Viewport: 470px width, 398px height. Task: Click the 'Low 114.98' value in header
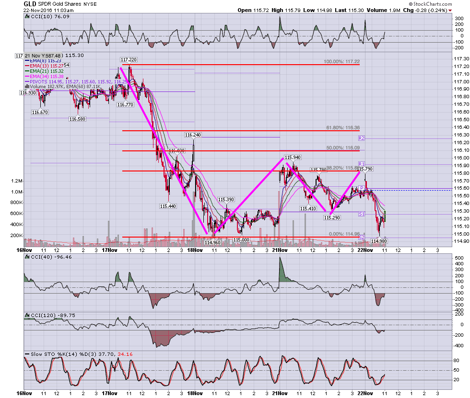coord(317,10)
